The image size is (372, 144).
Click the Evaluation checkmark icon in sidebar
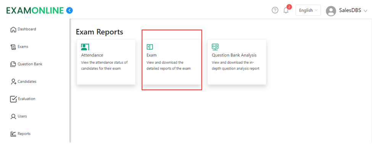point(13,99)
